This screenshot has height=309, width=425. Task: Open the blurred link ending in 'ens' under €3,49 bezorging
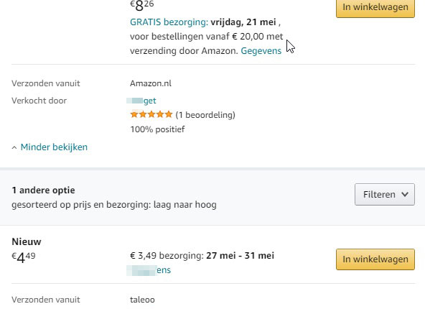(149, 270)
